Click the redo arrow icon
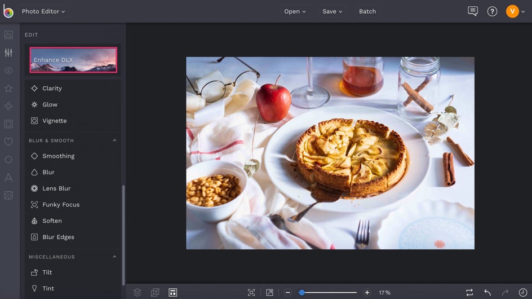This screenshot has height=299, width=532. 505,293
